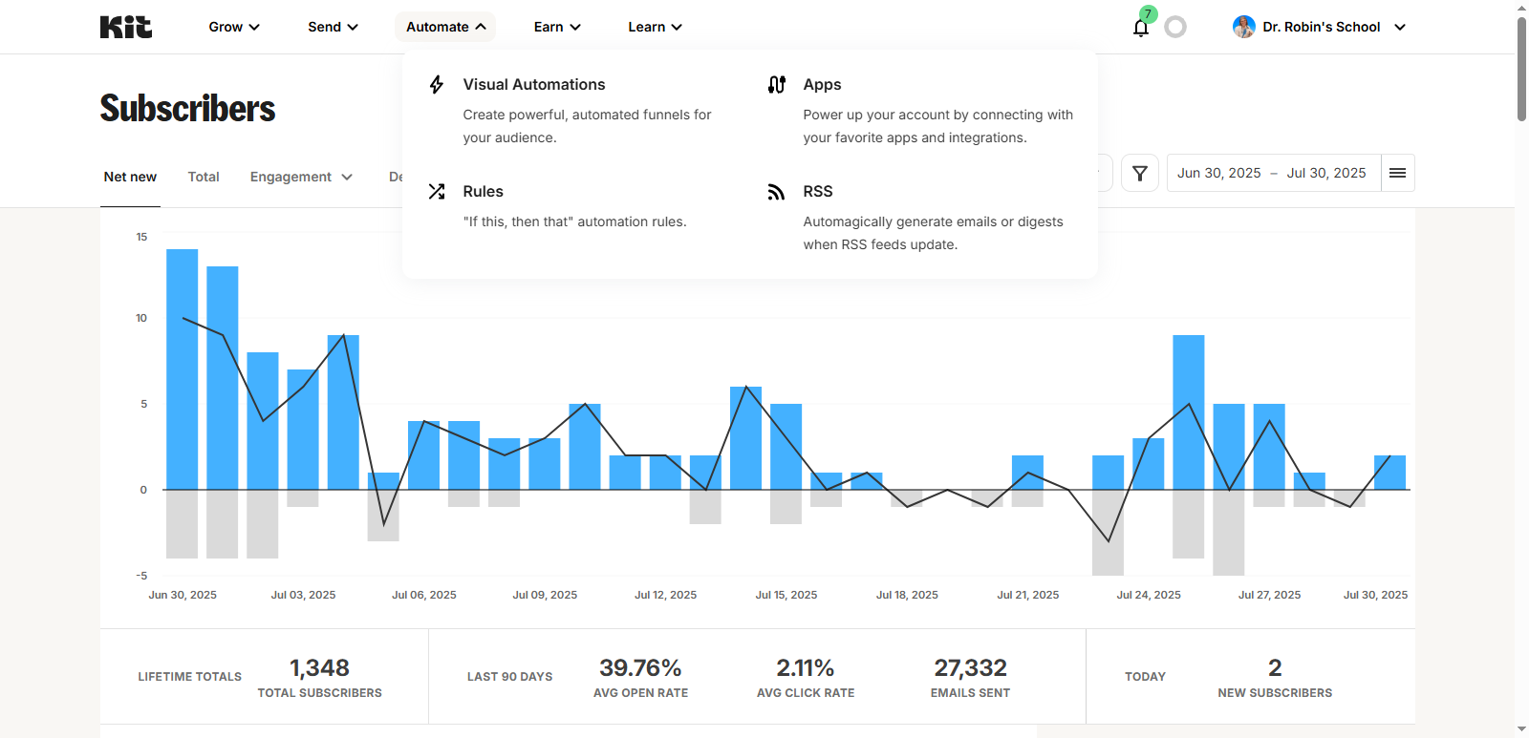Select the Net new tab
This screenshot has width=1529, height=738.
(x=130, y=177)
